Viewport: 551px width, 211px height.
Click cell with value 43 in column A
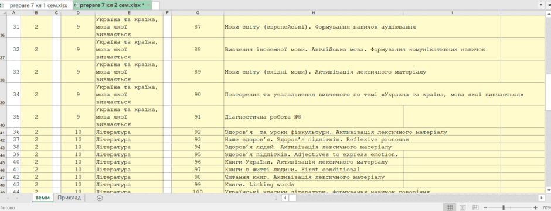(x=14, y=184)
